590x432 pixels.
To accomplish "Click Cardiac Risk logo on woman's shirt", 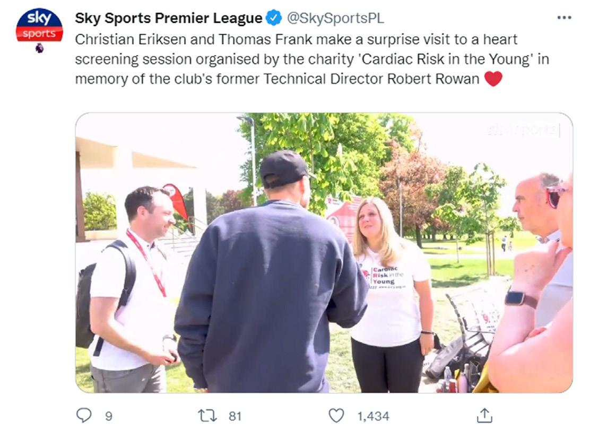I will click(383, 277).
